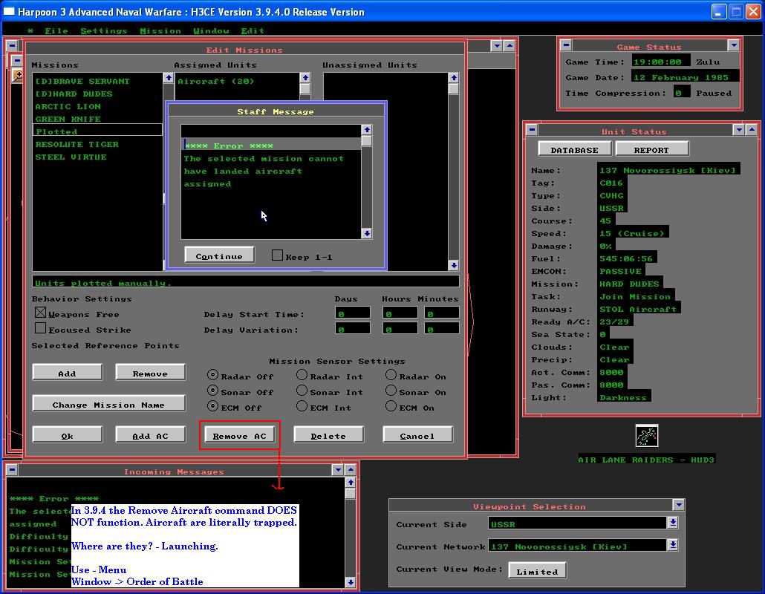Image resolution: width=765 pixels, height=594 pixels.
Task: Click Staff Message scroll down arrow
Action: [x=367, y=234]
